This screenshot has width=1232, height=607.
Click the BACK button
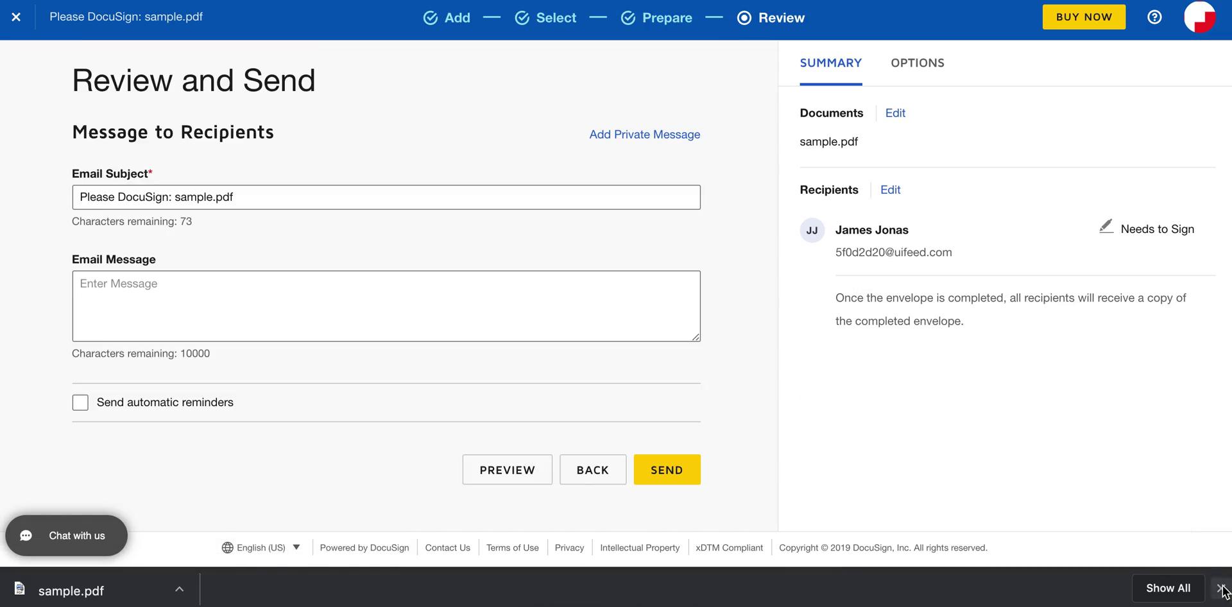(593, 470)
